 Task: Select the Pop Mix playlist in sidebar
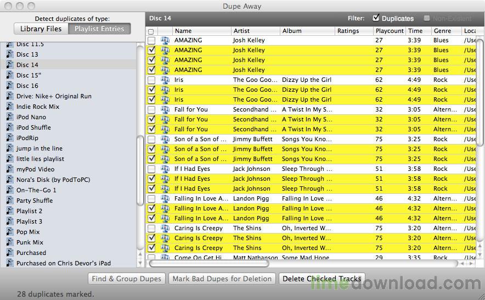click(28, 232)
